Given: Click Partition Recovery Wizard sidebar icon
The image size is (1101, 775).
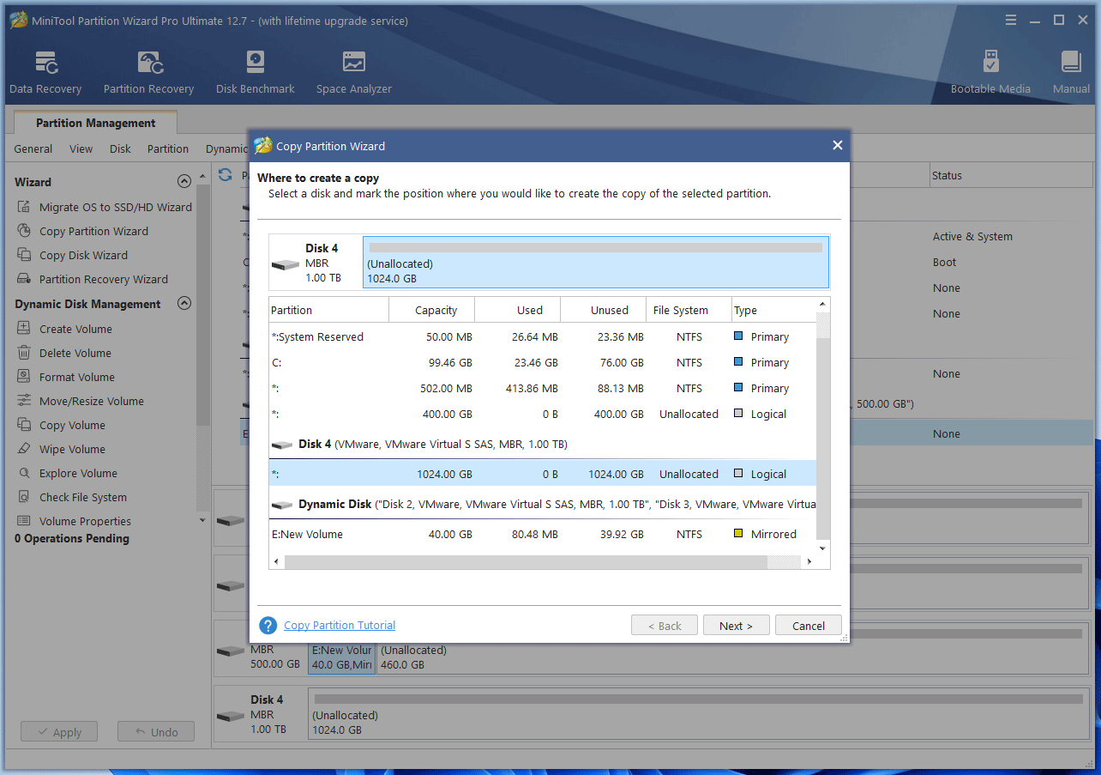Looking at the screenshot, I should pyautogui.click(x=23, y=279).
